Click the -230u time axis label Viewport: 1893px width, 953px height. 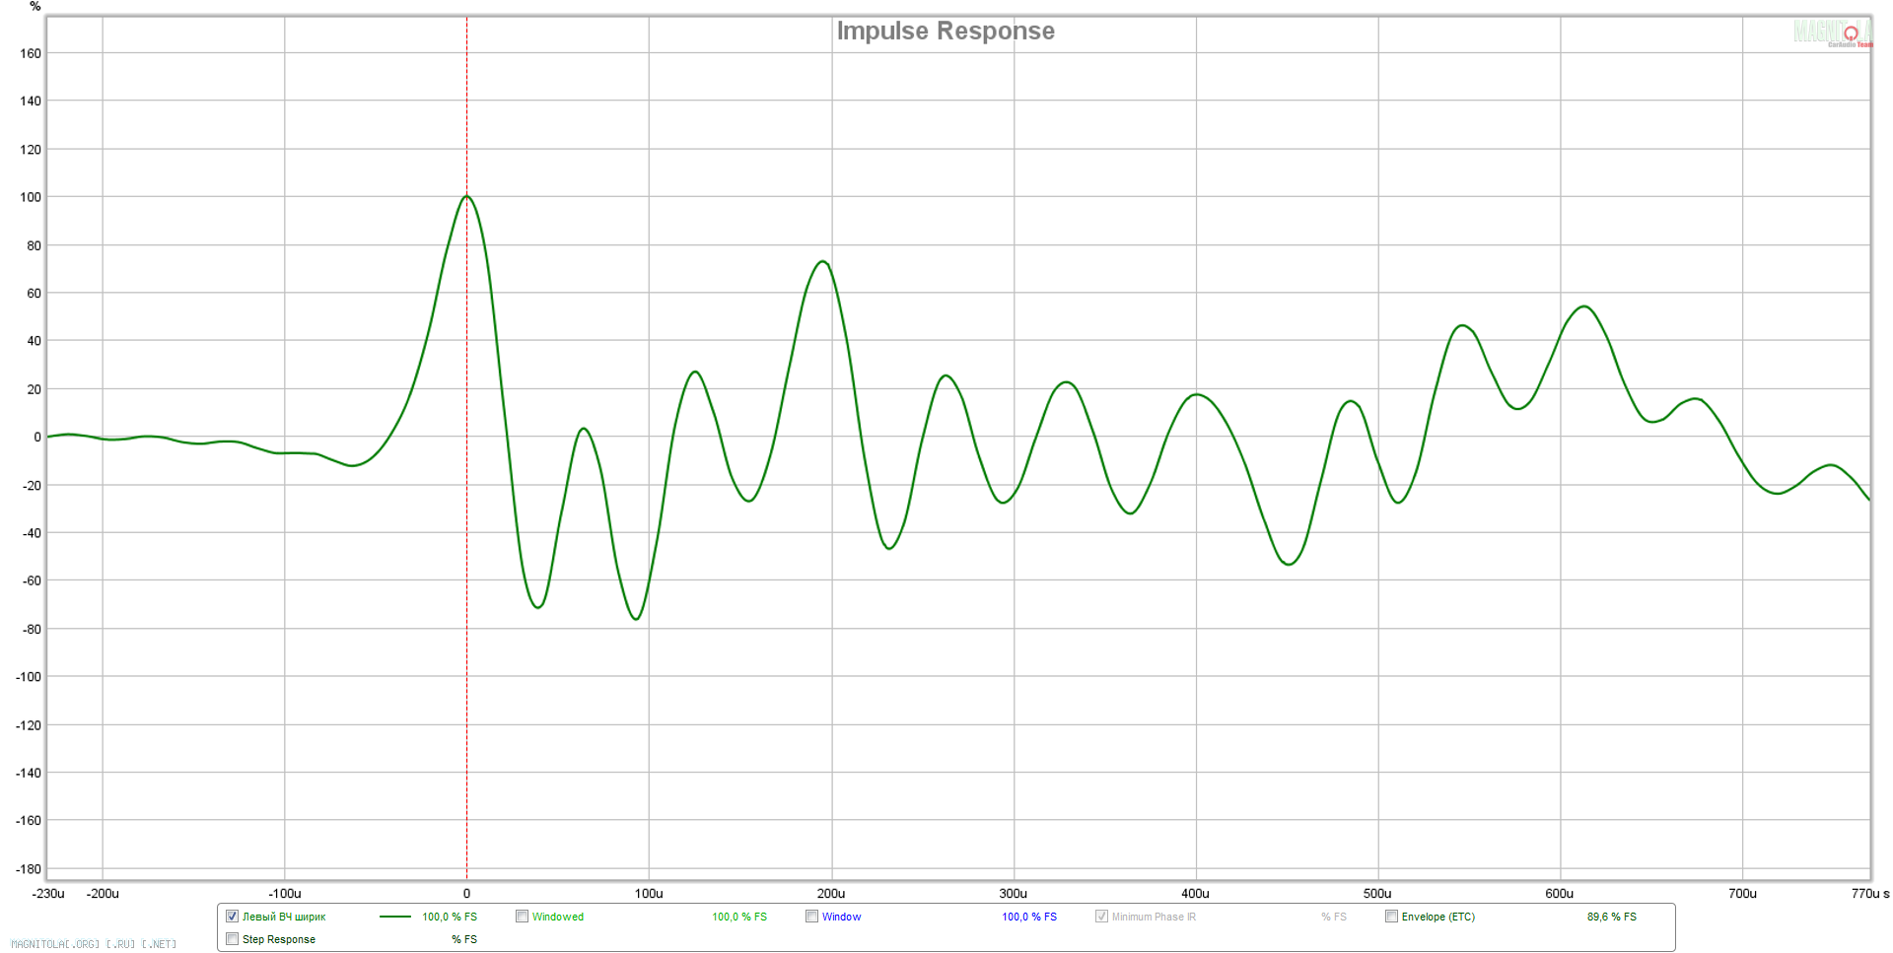pyautogui.click(x=48, y=894)
